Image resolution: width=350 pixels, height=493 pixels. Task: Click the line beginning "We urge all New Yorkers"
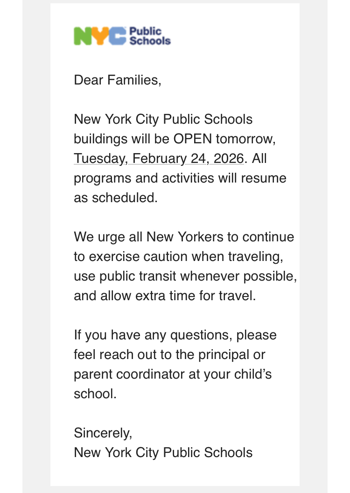[184, 237]
